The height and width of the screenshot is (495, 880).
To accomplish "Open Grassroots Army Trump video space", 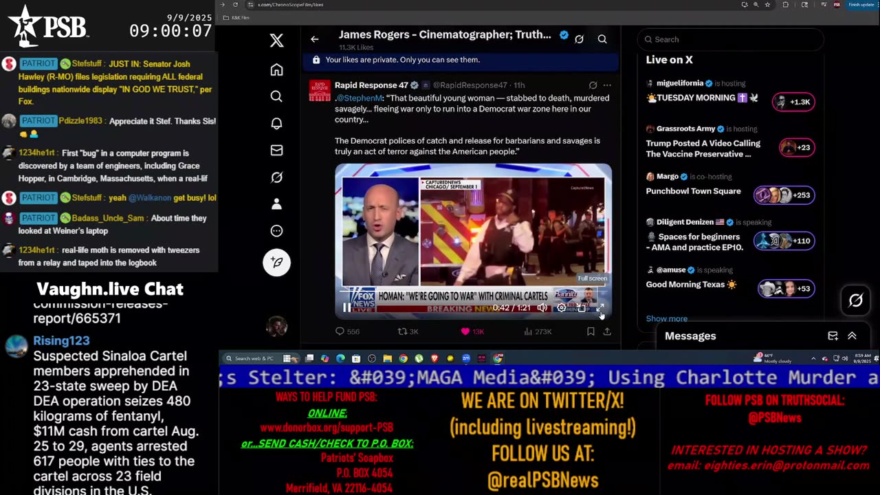I will 730,143.
